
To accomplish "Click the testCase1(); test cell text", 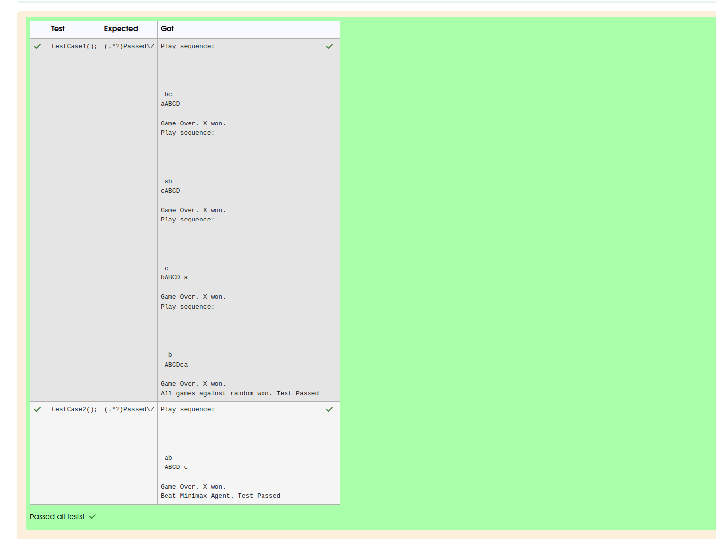I will coord(74,46).
